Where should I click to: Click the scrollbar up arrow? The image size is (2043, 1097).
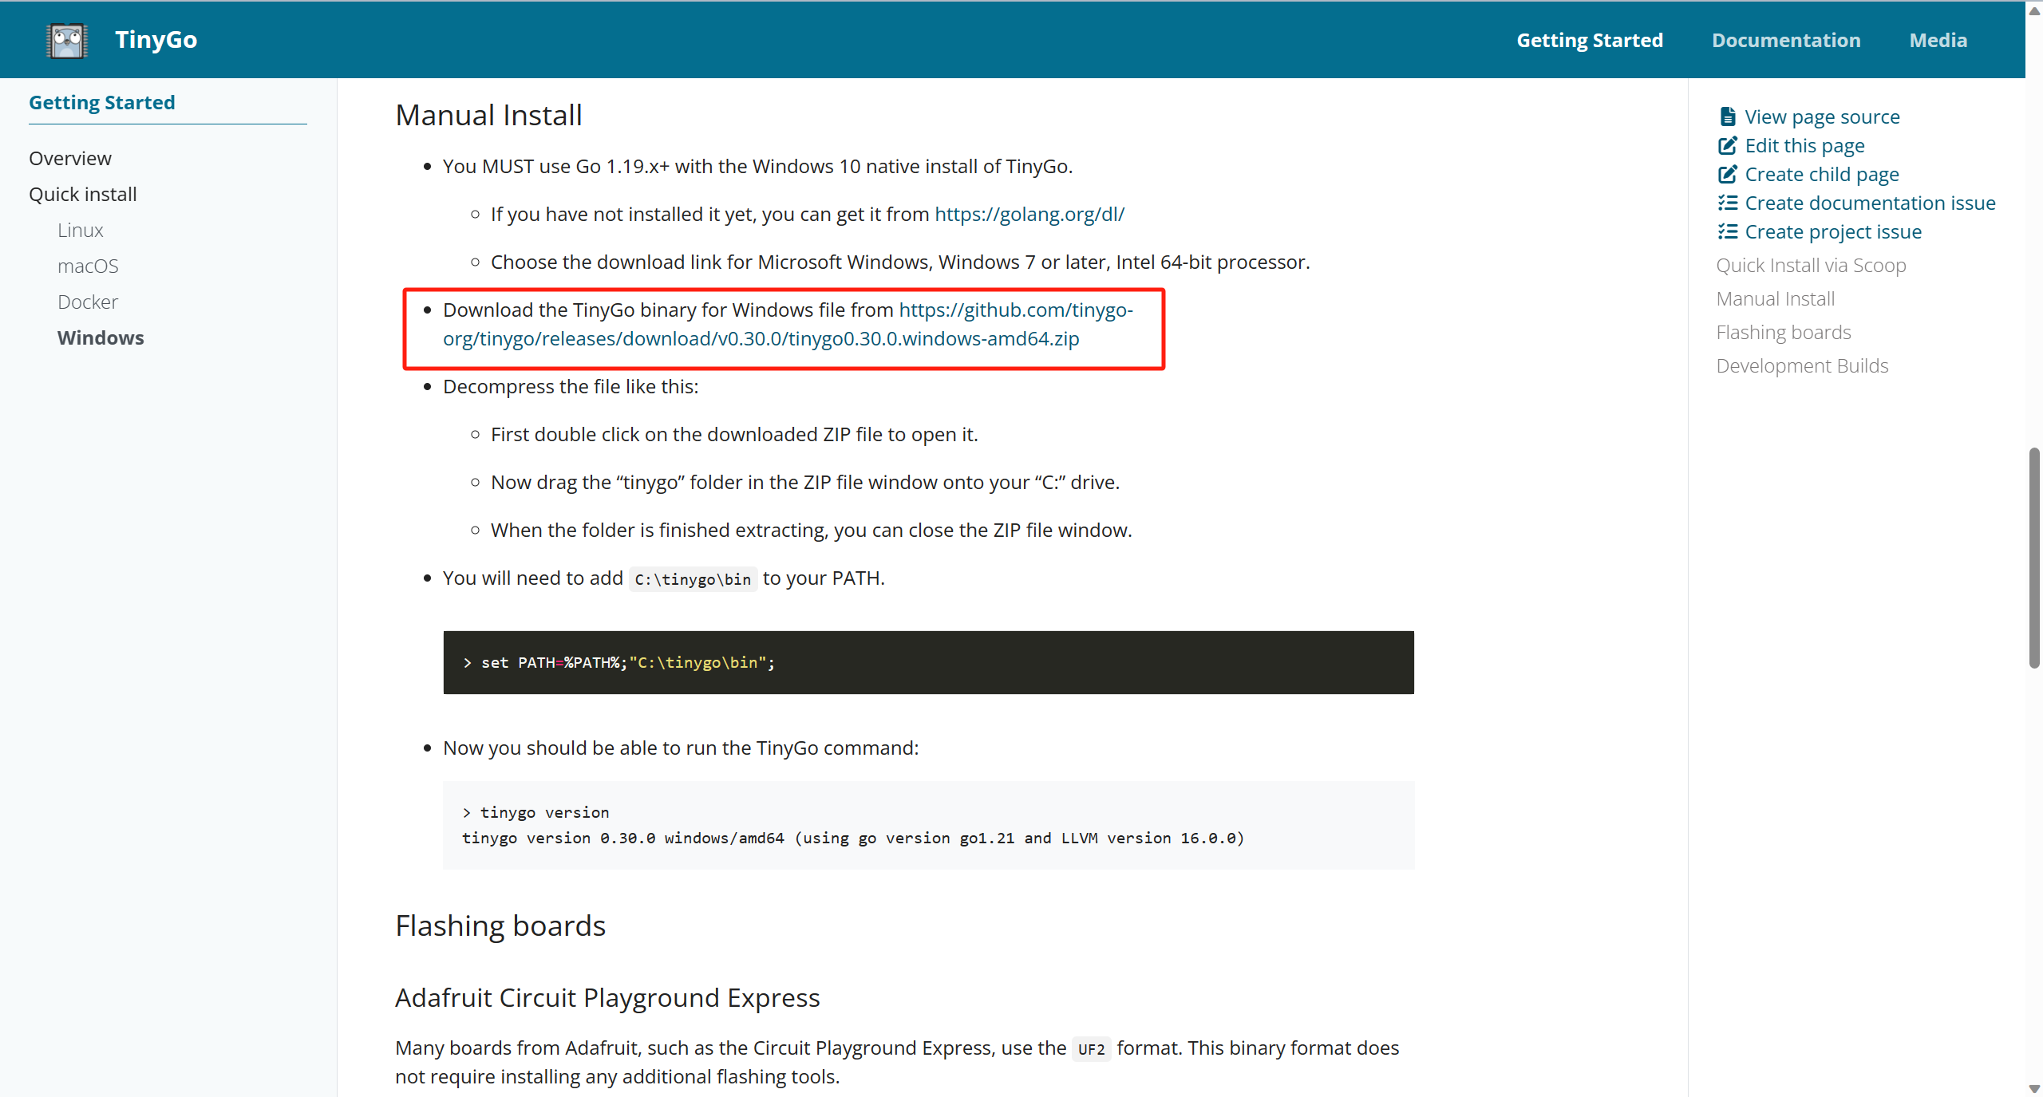pos(2033,10)
